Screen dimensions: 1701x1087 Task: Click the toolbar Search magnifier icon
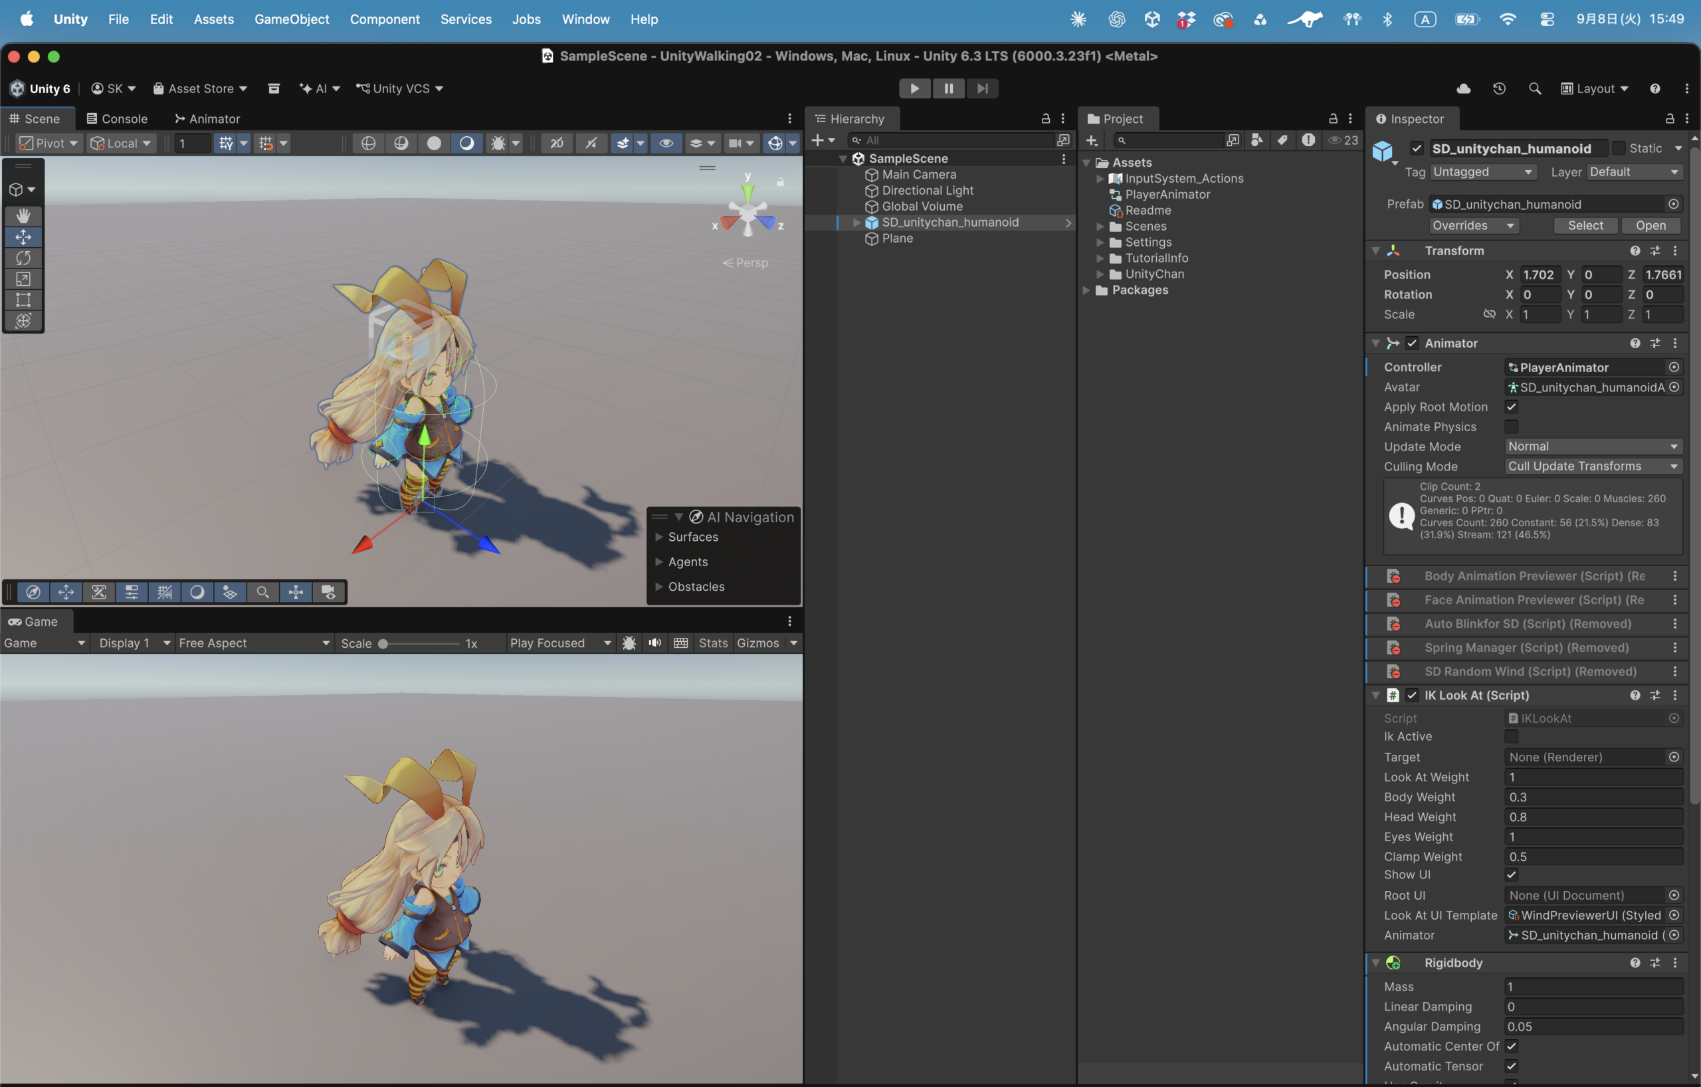click(1534, 88)
